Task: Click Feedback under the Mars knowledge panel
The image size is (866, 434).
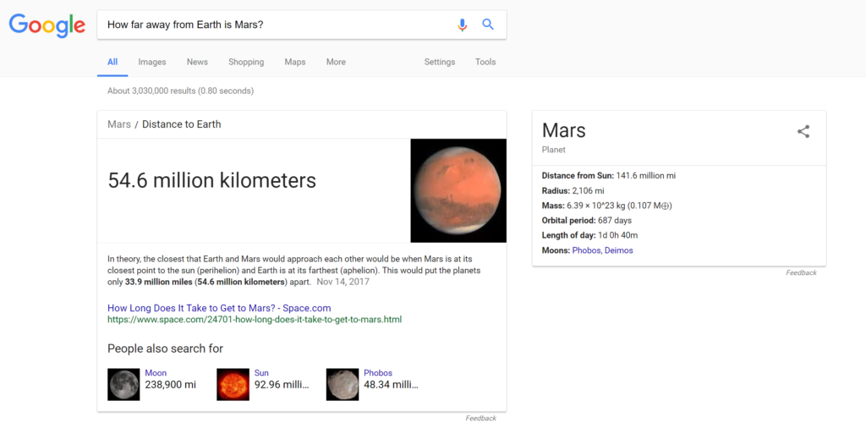Action: 801,272
